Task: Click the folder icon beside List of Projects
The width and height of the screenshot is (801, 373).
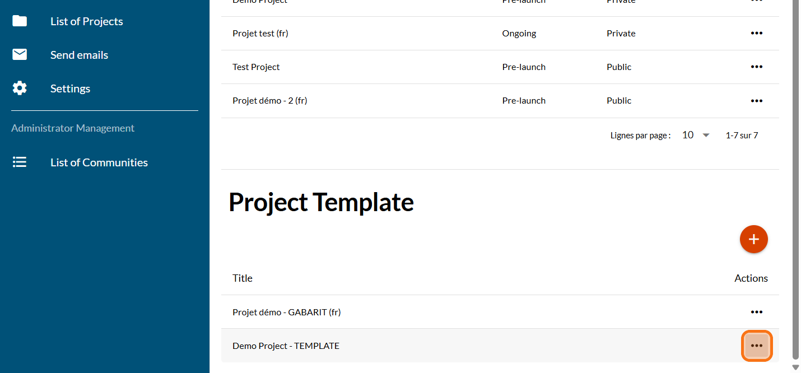Action: (x=20, y=21)
